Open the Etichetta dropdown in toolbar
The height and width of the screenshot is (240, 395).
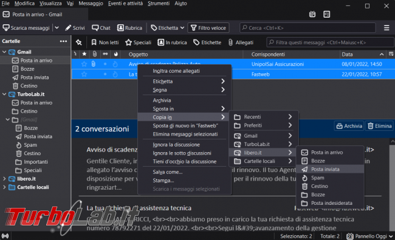coord(168,28)
